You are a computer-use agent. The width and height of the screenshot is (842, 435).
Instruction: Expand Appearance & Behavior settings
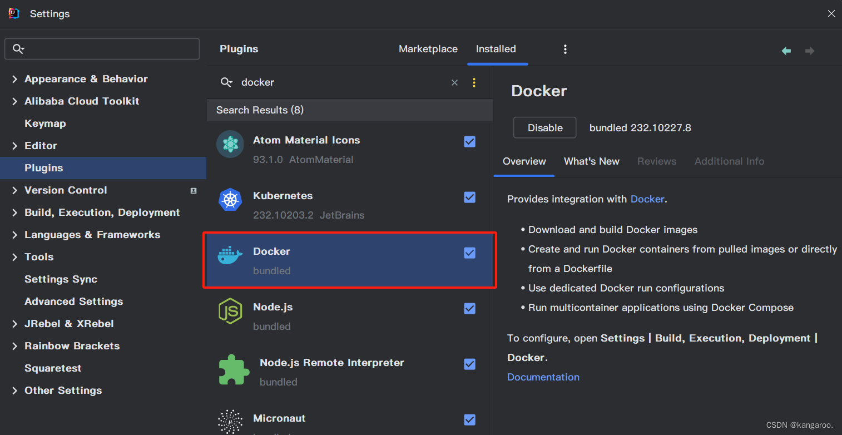(x=14, y=79)
